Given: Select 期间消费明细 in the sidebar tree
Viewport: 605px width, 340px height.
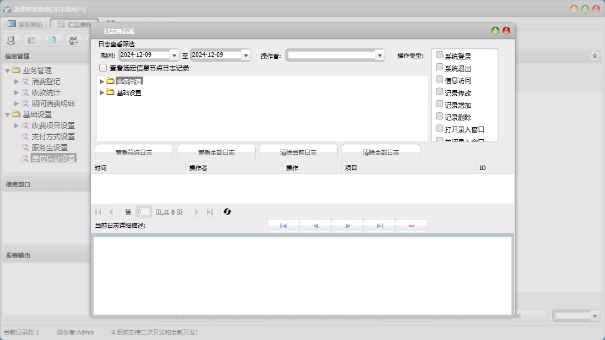Looking at the screenshot, I should tap(53, 103).
